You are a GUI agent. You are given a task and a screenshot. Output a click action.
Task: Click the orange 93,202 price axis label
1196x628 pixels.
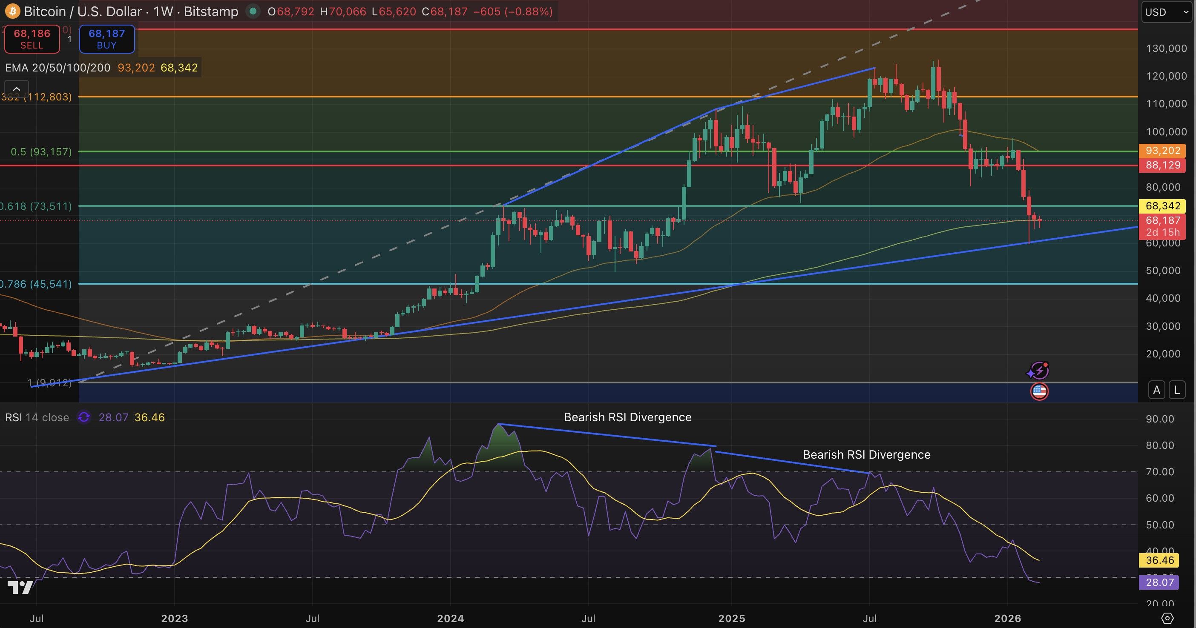click(x=1162, y=150)
